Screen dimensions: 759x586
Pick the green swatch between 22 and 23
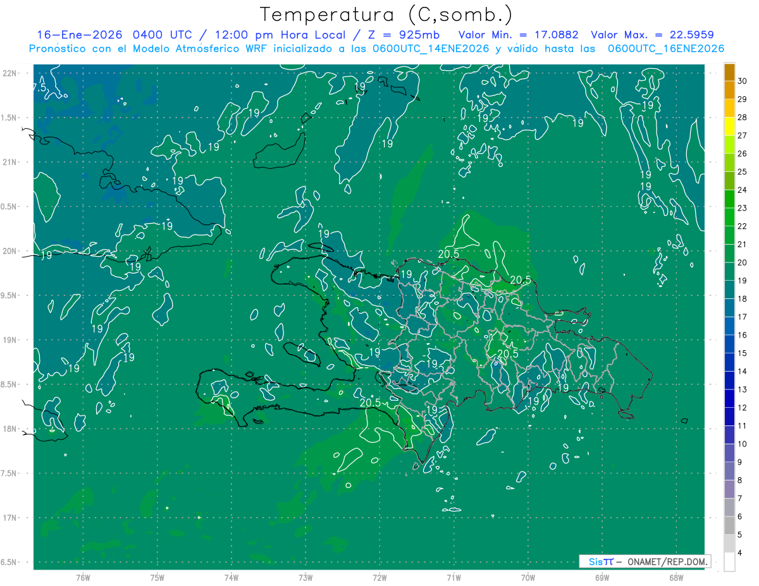pos(729,217)
